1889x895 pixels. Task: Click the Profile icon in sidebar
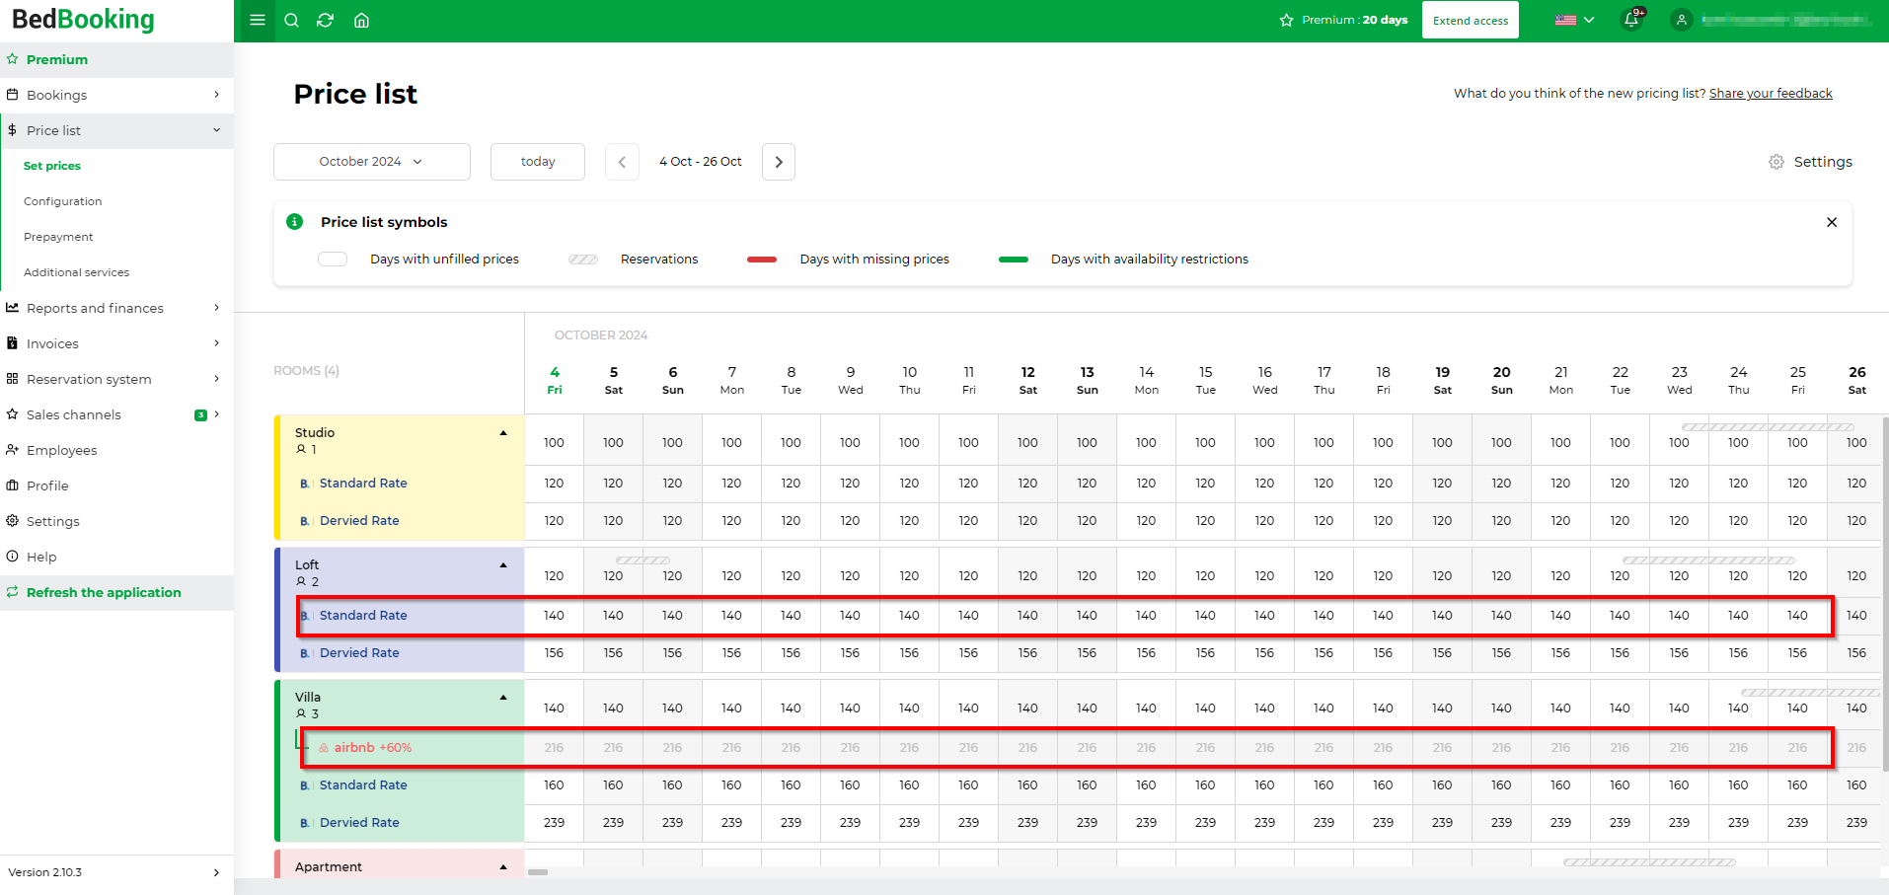(12, 485)
